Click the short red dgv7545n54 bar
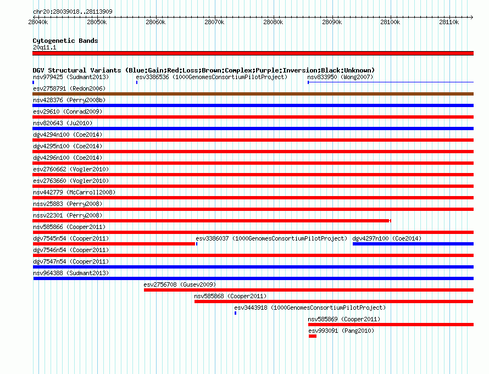The height and width of the screenshot is (374, 489). coord(114,244)
